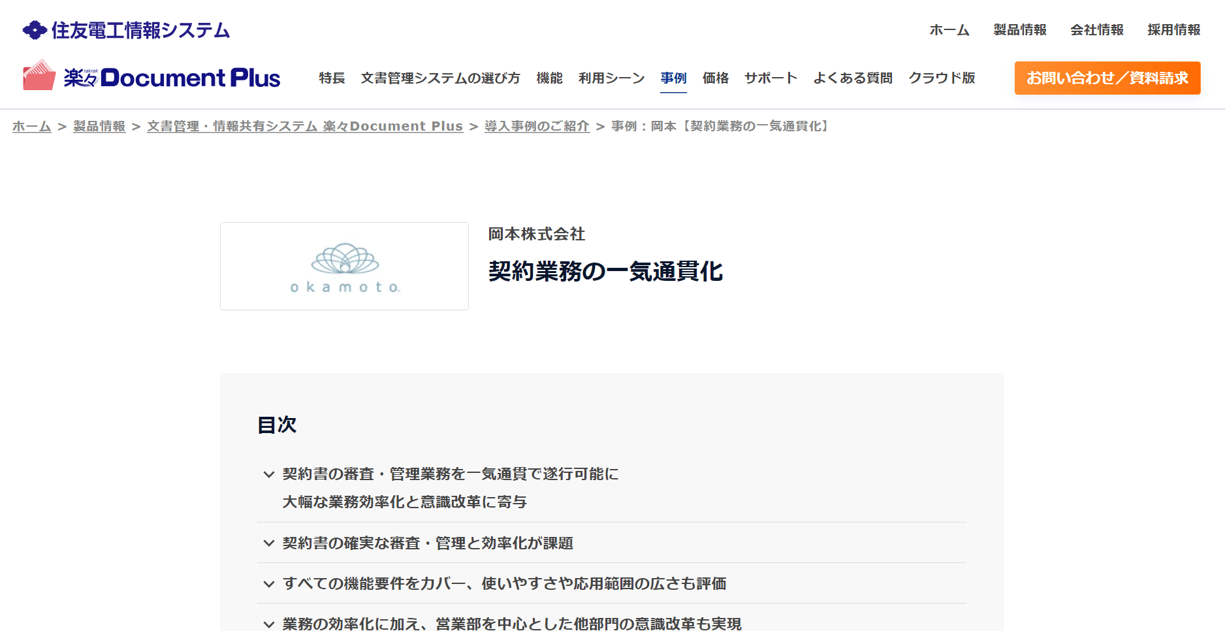Expand the 契約書の確実な審査 chevron item
Image resolution: width=1225 pixels, height=631 pixels.
(268, 543)
